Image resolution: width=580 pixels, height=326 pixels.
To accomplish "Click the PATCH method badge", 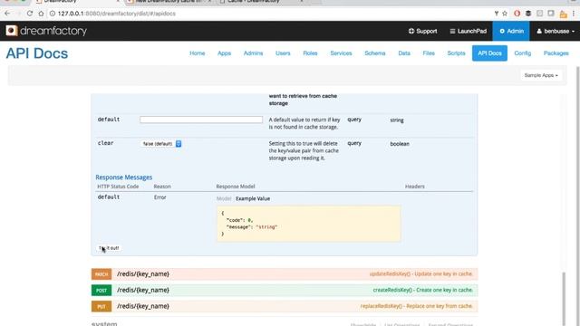I will coord(101,273).
